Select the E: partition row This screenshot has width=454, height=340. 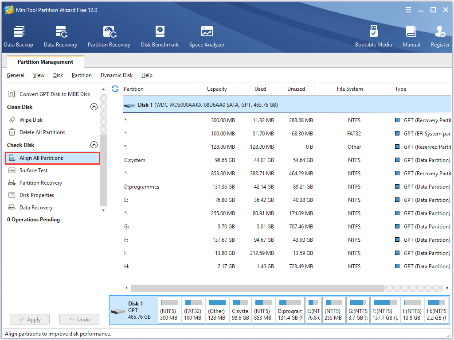coord(287,200)
